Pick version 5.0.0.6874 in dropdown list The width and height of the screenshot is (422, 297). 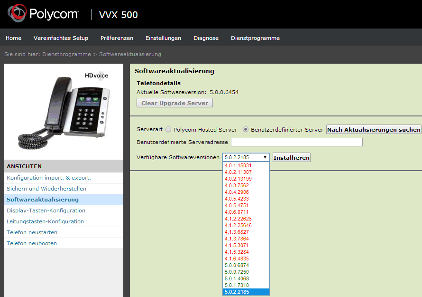tap(246, 265)
